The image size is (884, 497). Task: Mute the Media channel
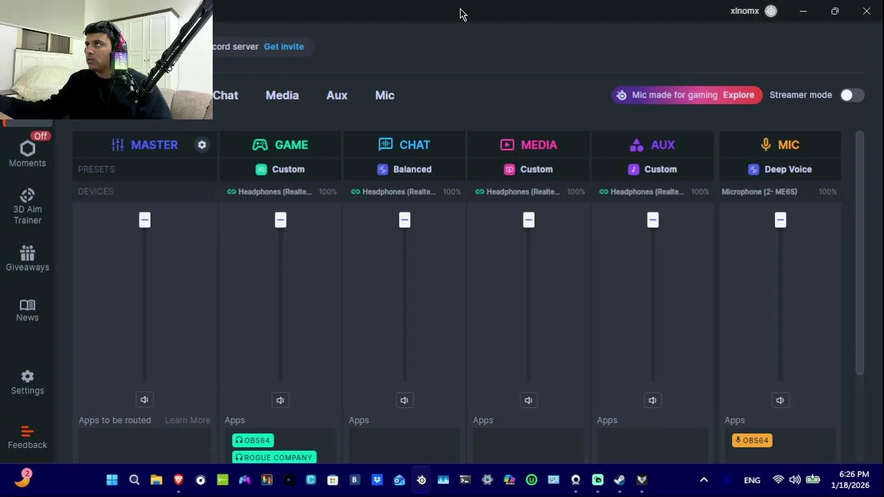click(x=528, y=400)
